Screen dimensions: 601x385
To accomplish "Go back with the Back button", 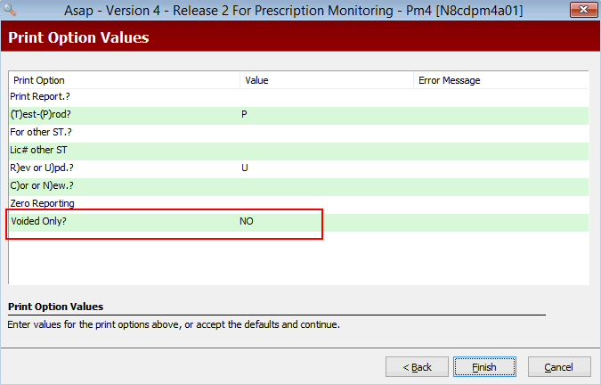I will [417, 367].
